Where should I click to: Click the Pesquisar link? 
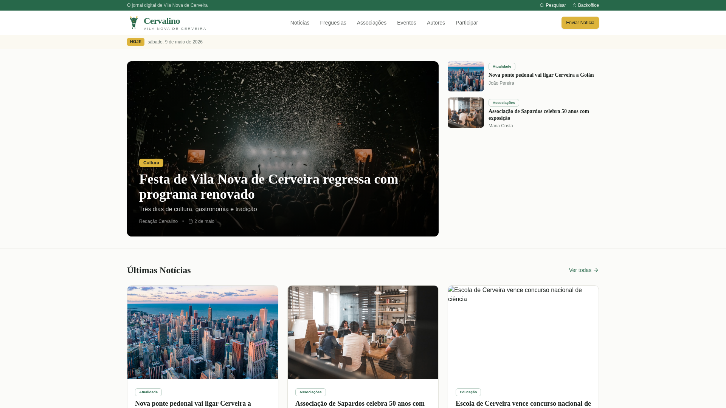point(553,5)
